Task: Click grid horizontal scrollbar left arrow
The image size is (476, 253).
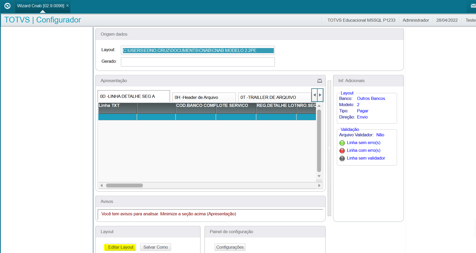Action: 102,185
